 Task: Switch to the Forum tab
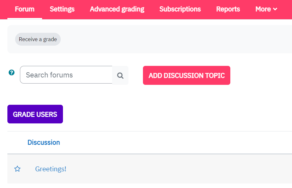click(25, 9)
